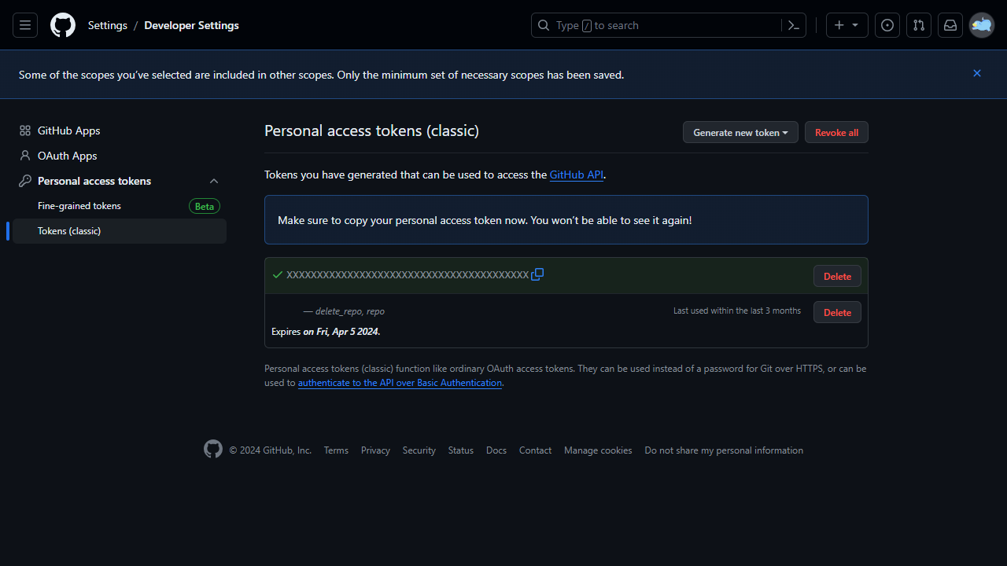Click the OAuth Apps person icon
Image resolution: width=1007 pixels, height=566 pixels.
click(24, 155)
